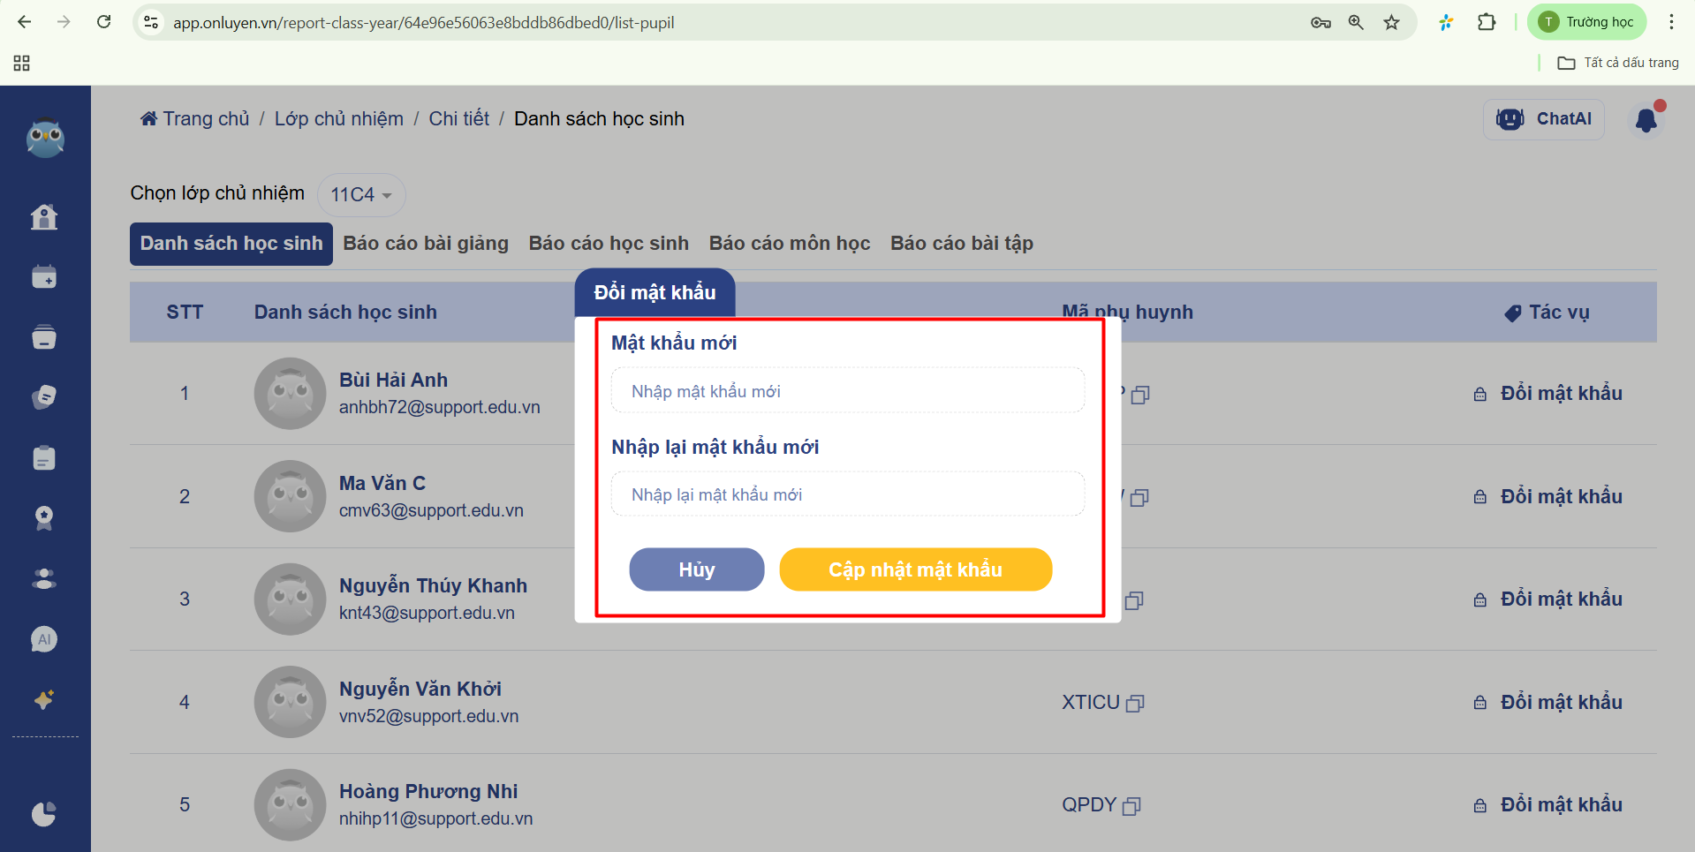Viewport: 1695px width, 852px height.
Task: Click the home icon in the left sidebar
Action: point(44,217)
